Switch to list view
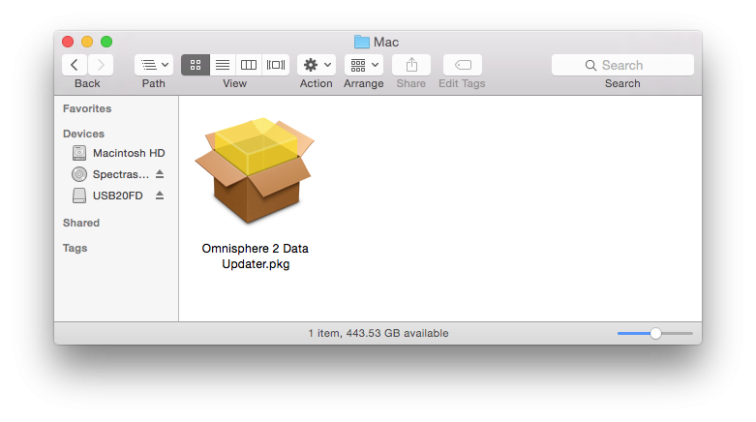This screenshot has height=422, width=756. (223, 65)
